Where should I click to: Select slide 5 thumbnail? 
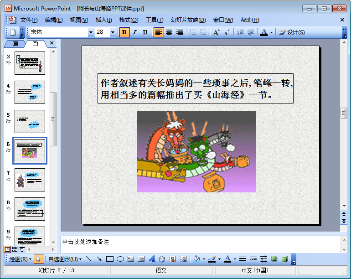pos(30,121)
